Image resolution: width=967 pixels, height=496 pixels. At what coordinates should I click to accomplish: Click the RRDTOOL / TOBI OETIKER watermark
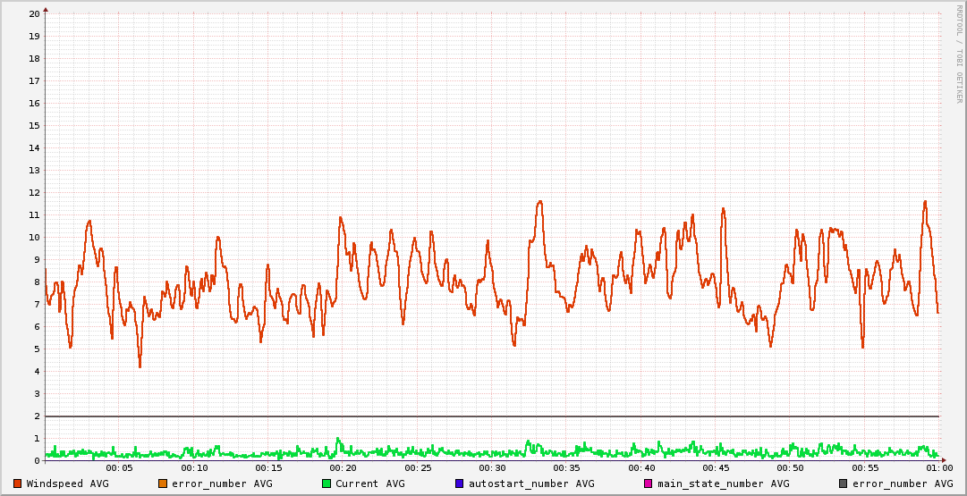point(959,54)
